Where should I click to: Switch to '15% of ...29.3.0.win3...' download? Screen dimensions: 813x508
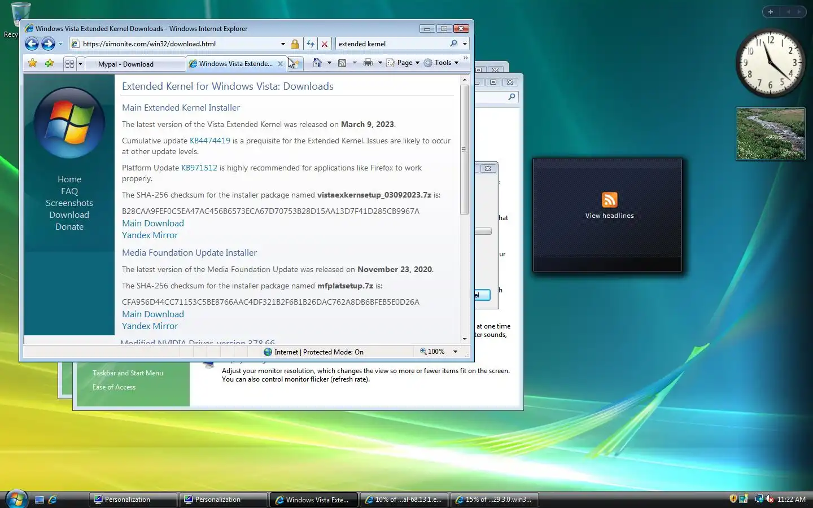pyautogui.click(x=494, y=500)
